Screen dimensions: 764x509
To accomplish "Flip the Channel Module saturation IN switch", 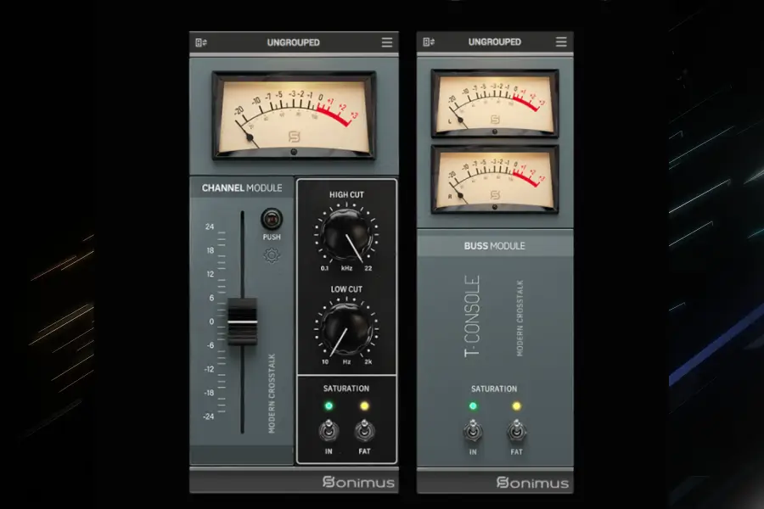I will [x=329, y=431].
